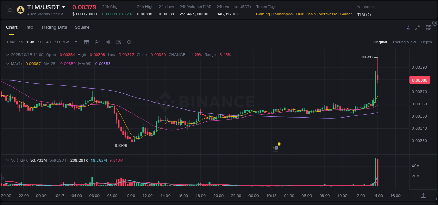Screen dimensions: 438x205
Task: Expand the TLM/USDT pair selector dropdown
Action: point(64,7)
